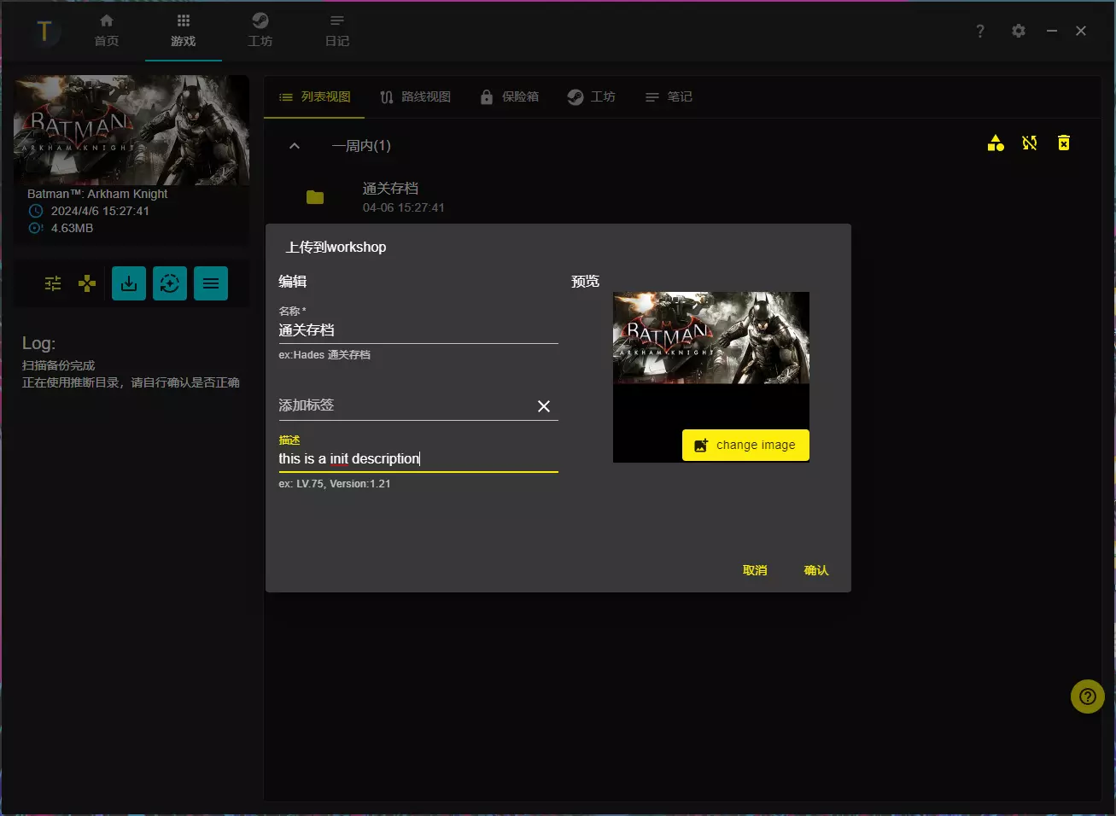Open settings gear icon

pyautogui.click(x=1019, y=31)
